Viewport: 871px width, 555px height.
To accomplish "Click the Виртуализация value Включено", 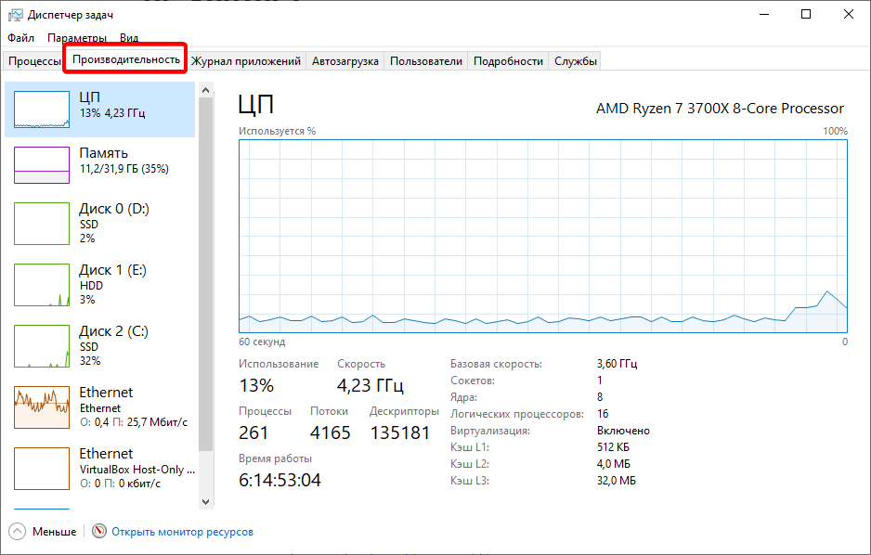I will [x=623, y=431].
